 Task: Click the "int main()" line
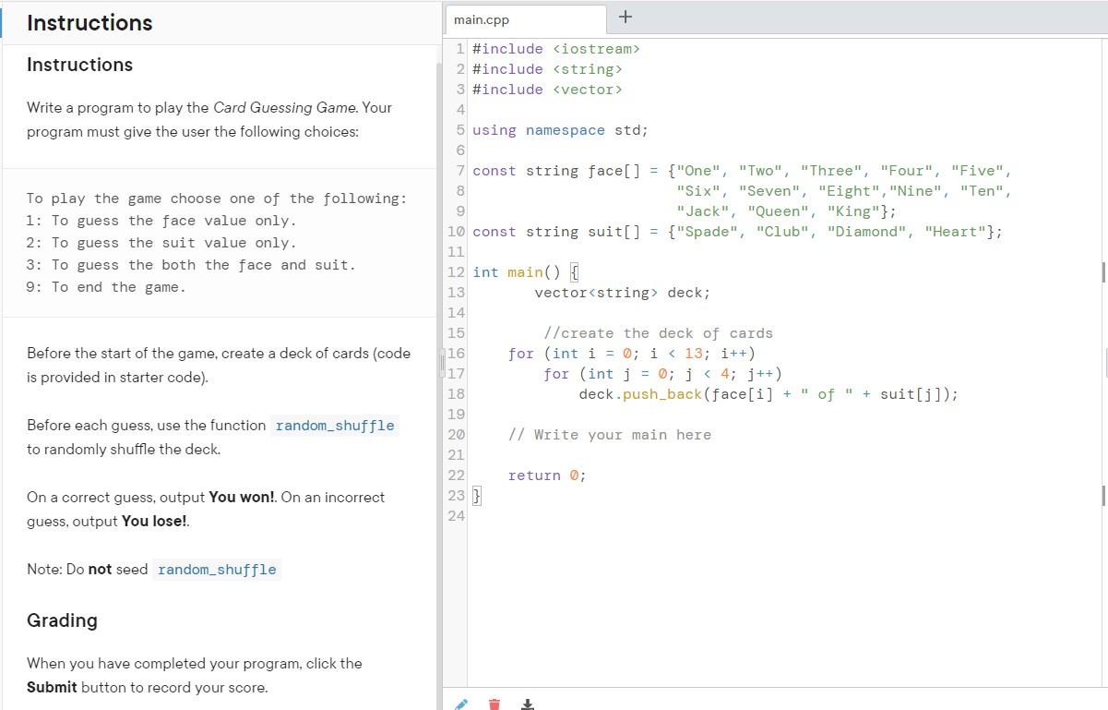524,272
